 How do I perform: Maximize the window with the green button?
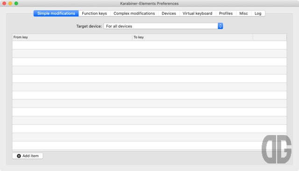click(16, 3)
